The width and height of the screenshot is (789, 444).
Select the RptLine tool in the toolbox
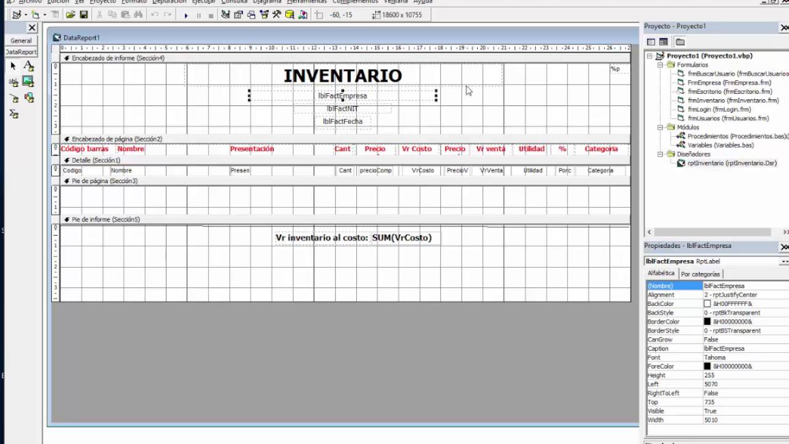tap(14, 97)
